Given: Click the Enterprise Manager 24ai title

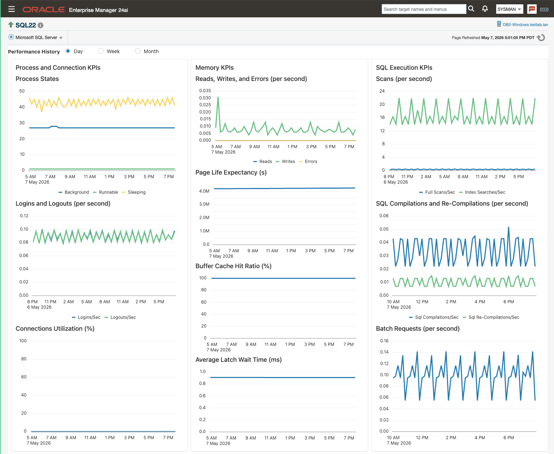Looking at the screenshot, I should 98,10.
